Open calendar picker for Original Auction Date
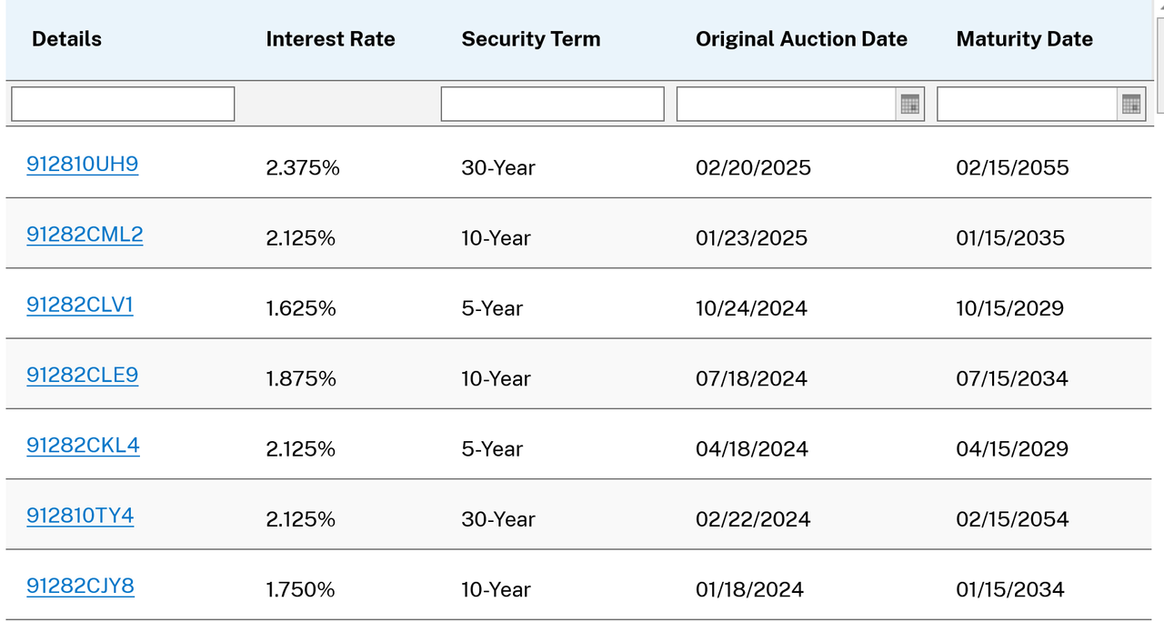This screenshot has height=622, width=1164. coord(909,105)
